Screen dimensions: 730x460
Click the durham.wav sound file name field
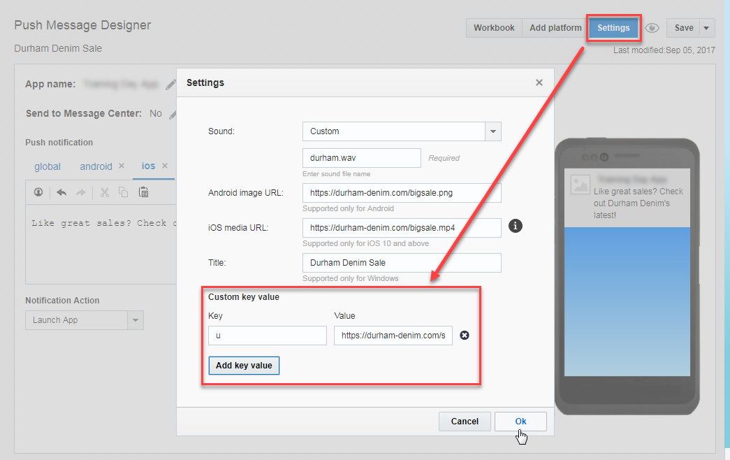(x=362, y=158)
